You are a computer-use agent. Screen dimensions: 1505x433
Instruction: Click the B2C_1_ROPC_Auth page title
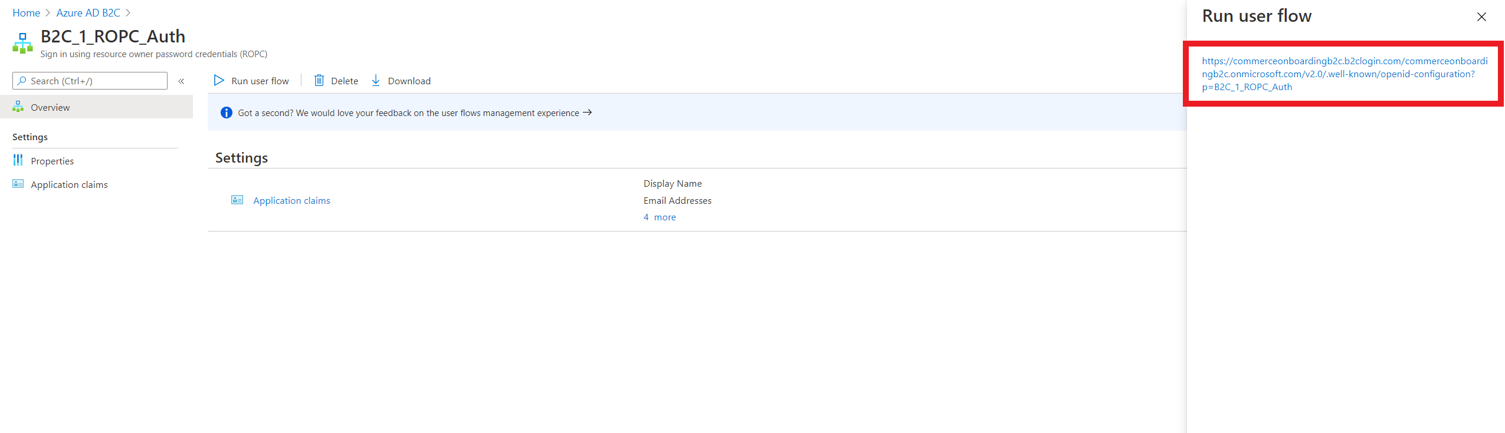(113, 37)
